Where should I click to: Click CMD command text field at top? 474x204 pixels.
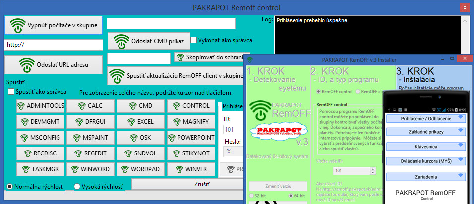171,24
